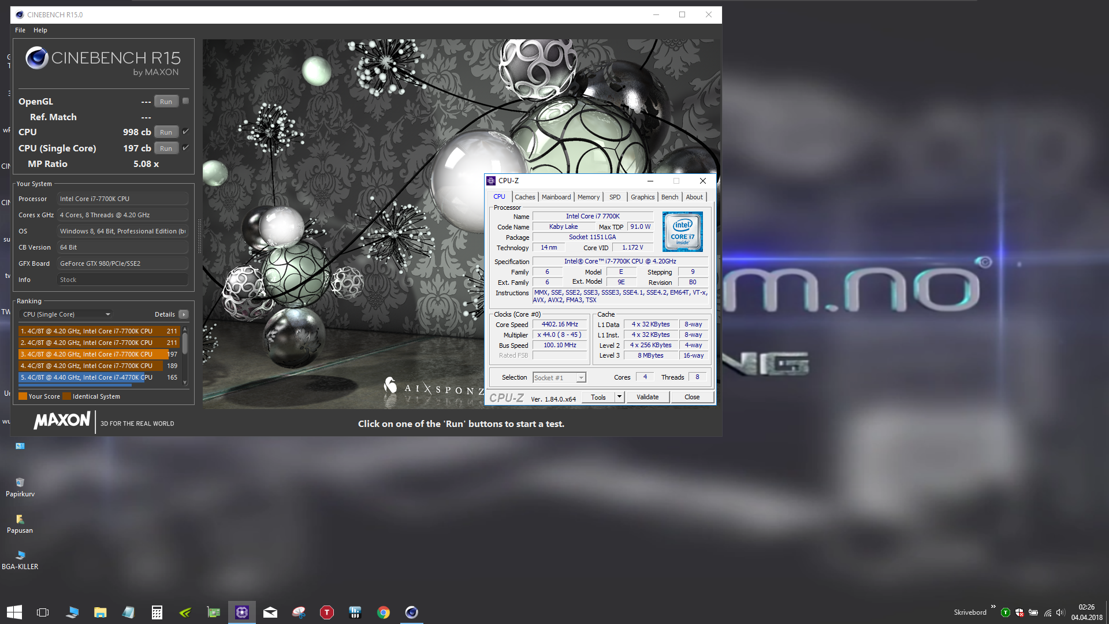Open the Papirkurv recycle bin icon
This screenshot has height=624, width=1109.
point(20,487)
